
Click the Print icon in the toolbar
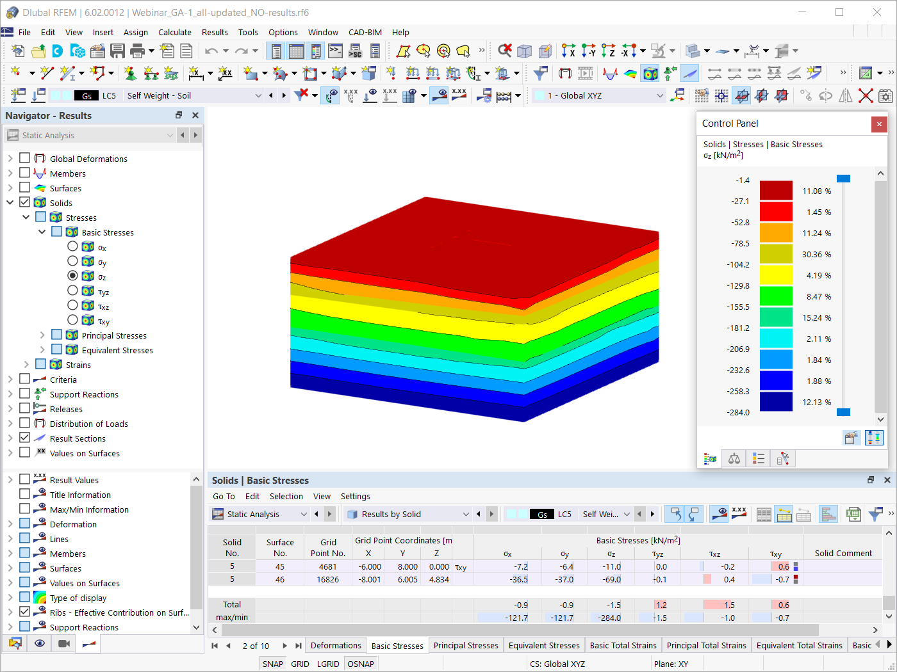[137, 51]
